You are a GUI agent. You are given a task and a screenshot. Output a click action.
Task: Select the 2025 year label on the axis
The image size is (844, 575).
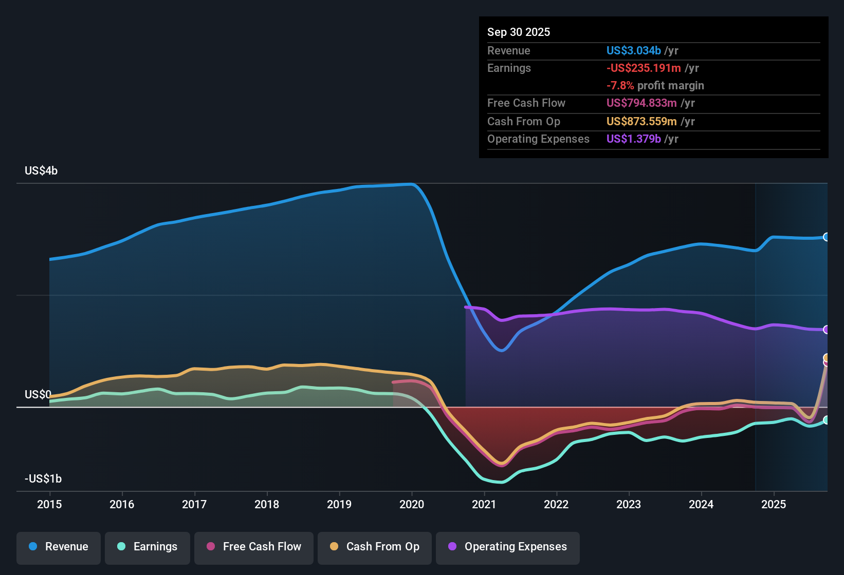click(x=775, y=505)
